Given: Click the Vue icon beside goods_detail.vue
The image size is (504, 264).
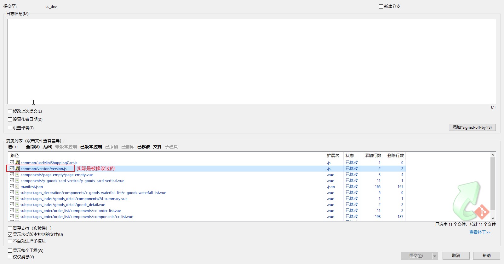Looking at the screenshot, I should click(x=17, y=205).
